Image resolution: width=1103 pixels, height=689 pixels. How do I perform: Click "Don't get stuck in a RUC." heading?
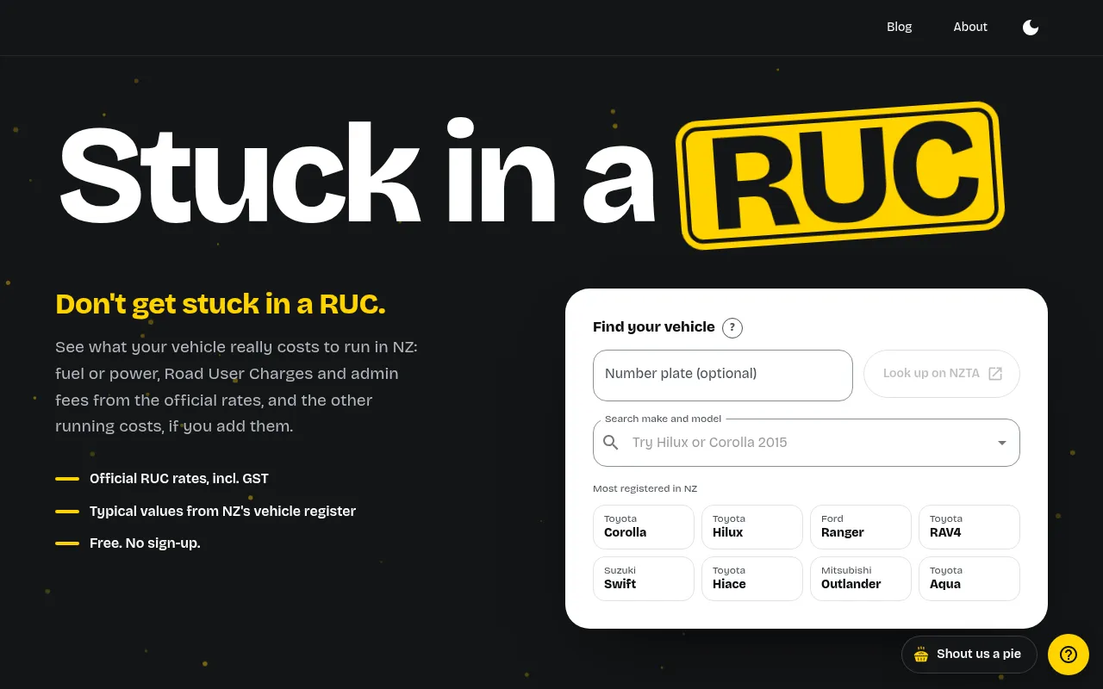tap(221, 304)
